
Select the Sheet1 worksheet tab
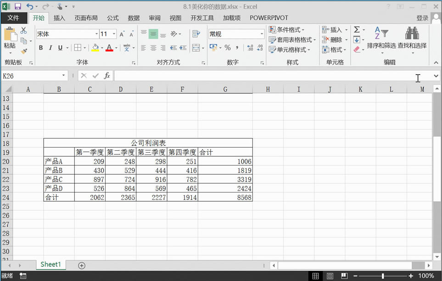[50, 264]
